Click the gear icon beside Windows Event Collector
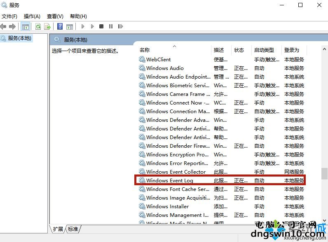 pos(142,172)
